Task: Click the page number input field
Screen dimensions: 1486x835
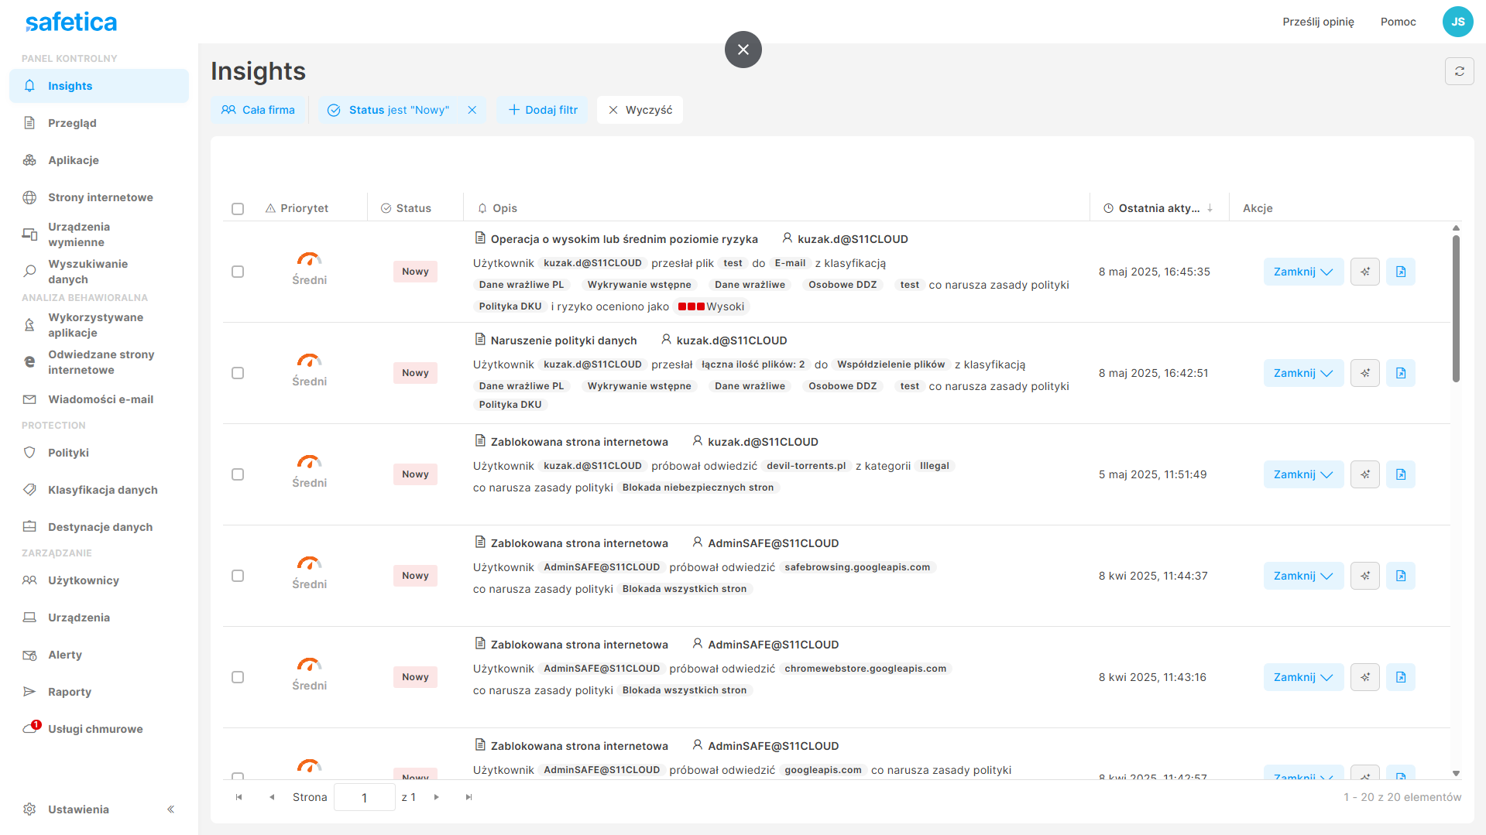Action: coord(364,797)
